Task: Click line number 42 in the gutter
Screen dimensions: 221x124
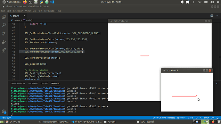Action: pos(13,33)
